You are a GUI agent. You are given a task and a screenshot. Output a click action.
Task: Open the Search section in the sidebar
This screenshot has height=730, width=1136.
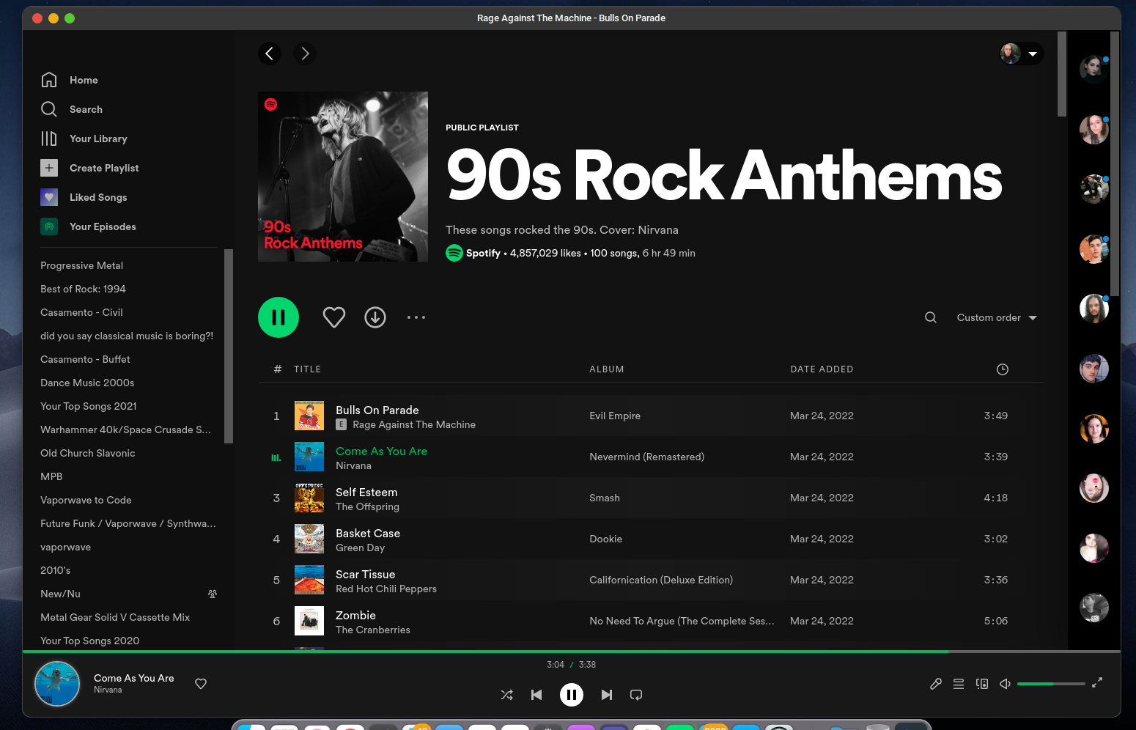[x=86, y=109]
